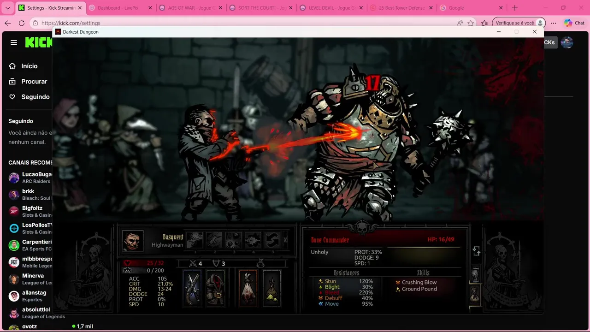Open brkk recommended channel
The width and height of the screenshot is (590, 332).
(30, 194)
